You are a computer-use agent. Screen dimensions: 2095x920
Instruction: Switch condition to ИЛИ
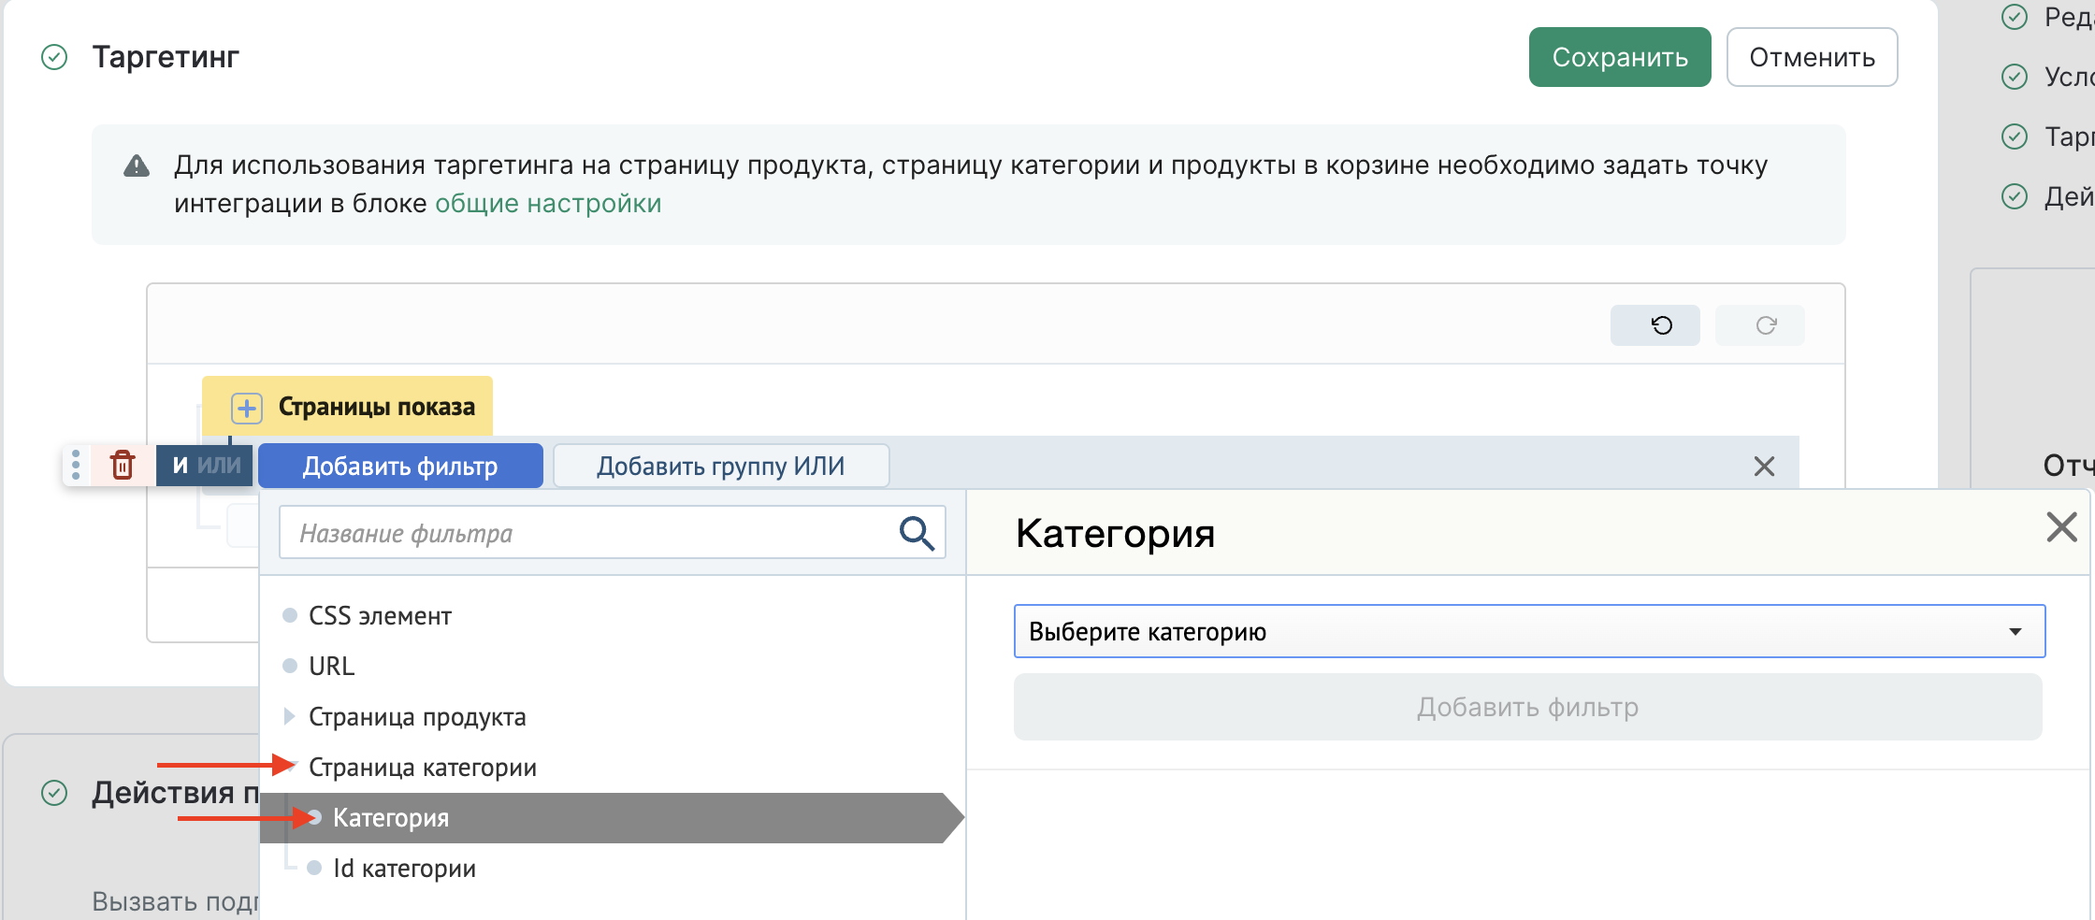pyautogui.click(x=220, y=465)
